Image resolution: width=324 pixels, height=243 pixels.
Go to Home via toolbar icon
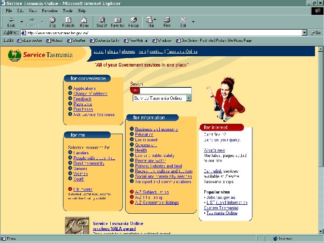click(84, 22)
